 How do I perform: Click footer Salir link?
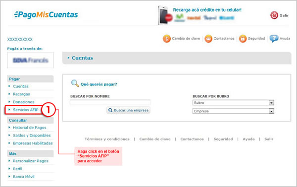pos(269,139)
